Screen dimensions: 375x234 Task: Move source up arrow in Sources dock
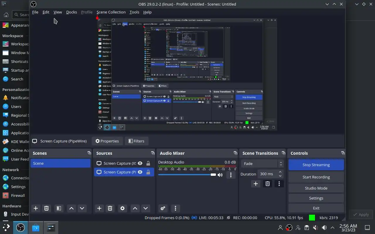pos(135,208)
